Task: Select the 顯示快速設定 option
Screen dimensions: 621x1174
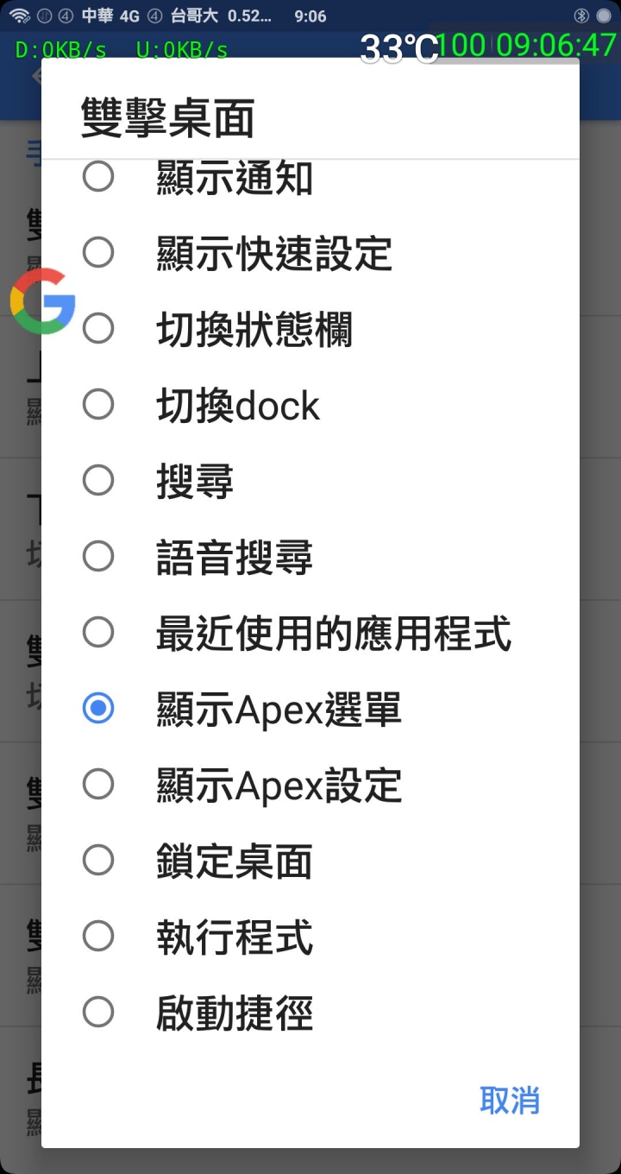Action: tap(310, 253)
